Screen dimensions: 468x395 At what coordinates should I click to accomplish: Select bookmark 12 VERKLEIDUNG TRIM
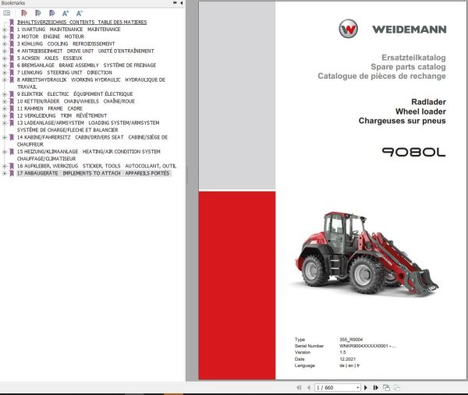[x=62, y=115]
